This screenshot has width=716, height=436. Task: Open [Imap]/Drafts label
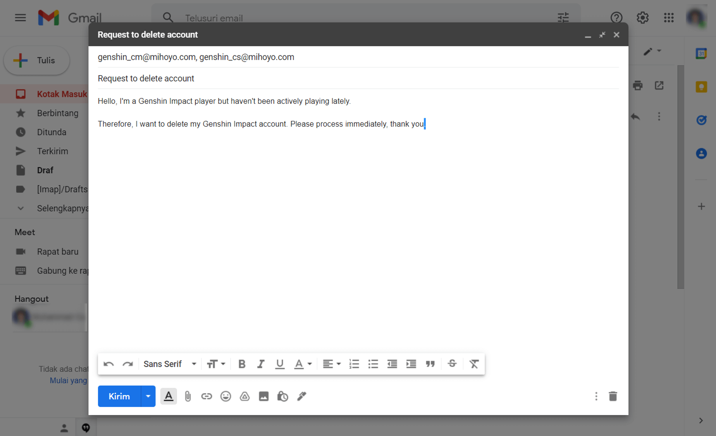pyautogui.click(x=45, y=189)
